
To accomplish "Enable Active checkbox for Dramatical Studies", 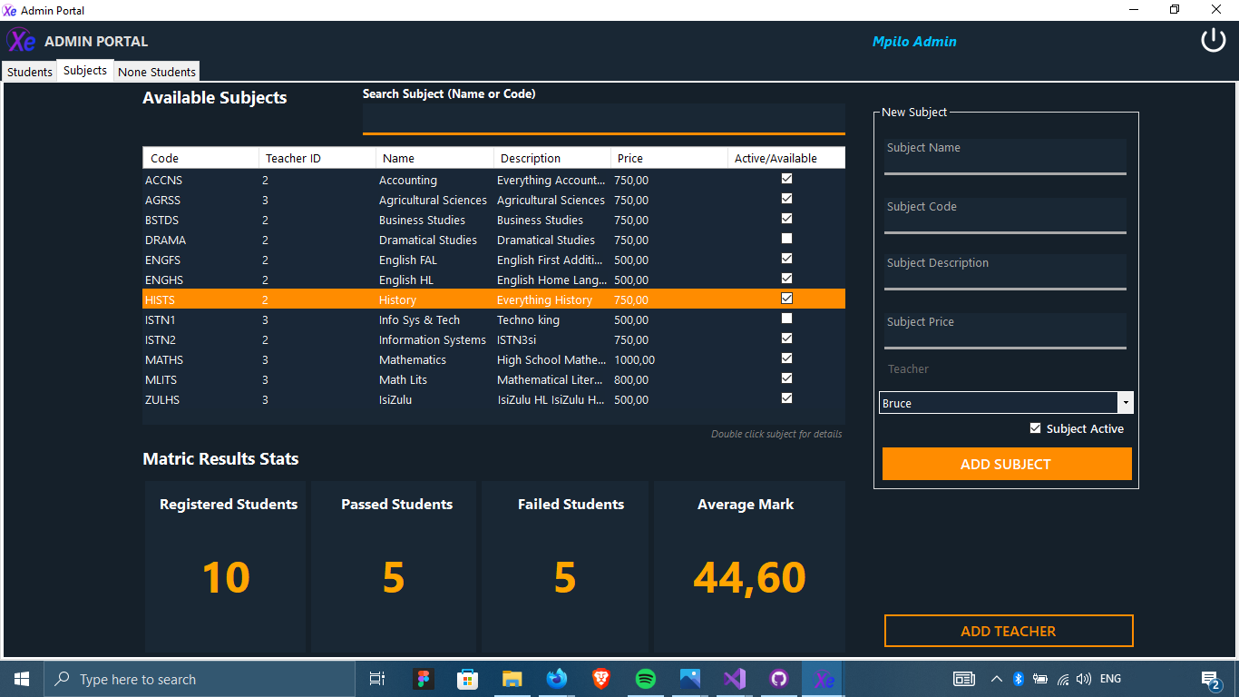I will coord(786,239).
